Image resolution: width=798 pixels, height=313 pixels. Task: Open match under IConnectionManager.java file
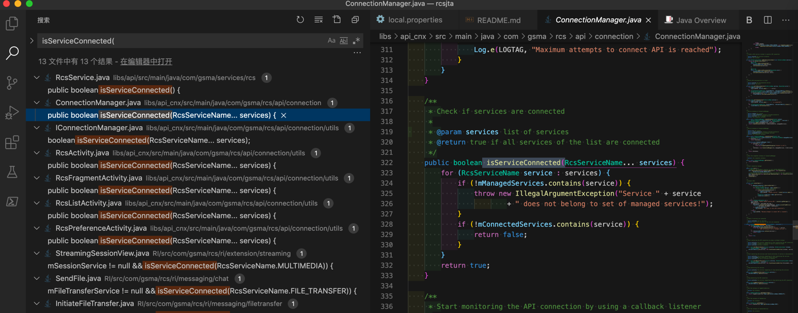[149, 141]
